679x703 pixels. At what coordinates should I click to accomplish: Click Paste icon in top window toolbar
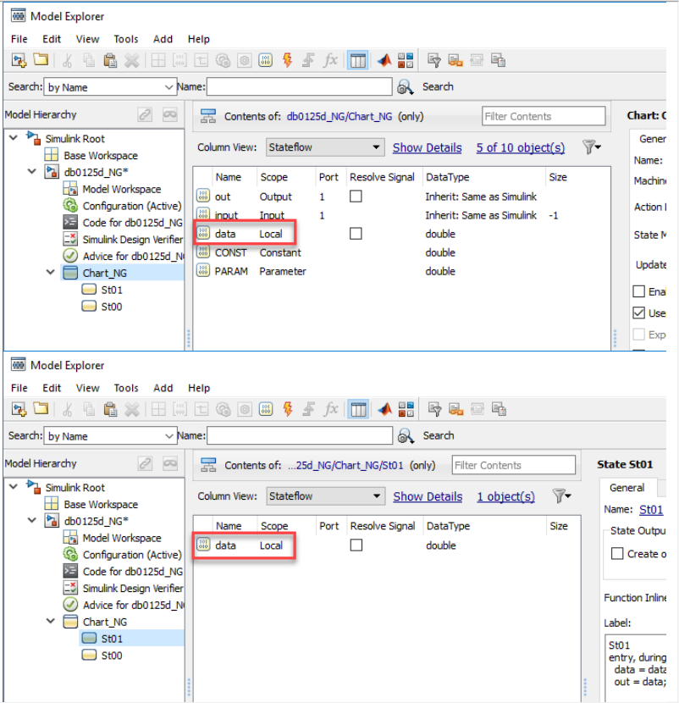(110, 60)
